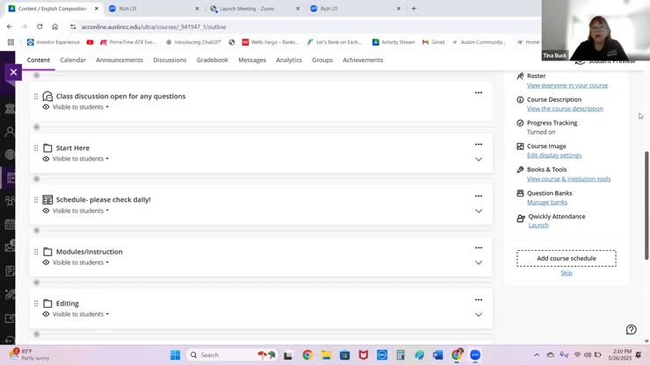Open Zoom app in taskbar
This screenshot has width=650, height=365.
[x=475, y=355]
